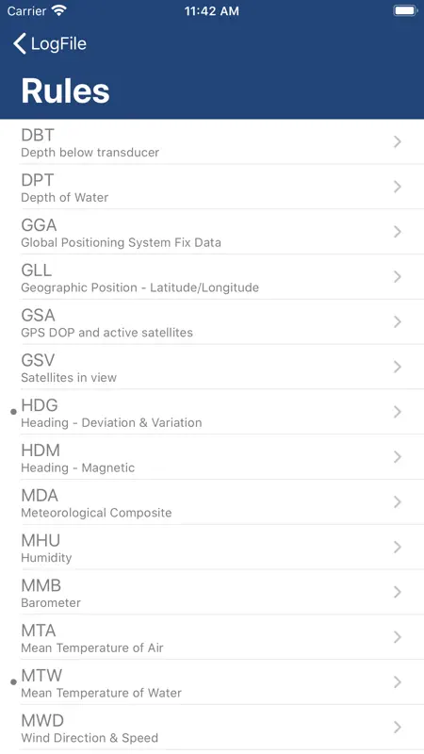This screenshot has height=754, width=424.
Task: Tap the Wi-Fi status icon
Action: [59, 10]
